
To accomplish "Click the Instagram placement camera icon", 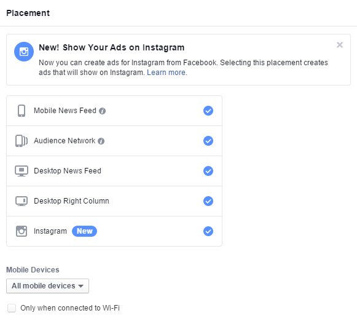I will (x=22, y=231).
